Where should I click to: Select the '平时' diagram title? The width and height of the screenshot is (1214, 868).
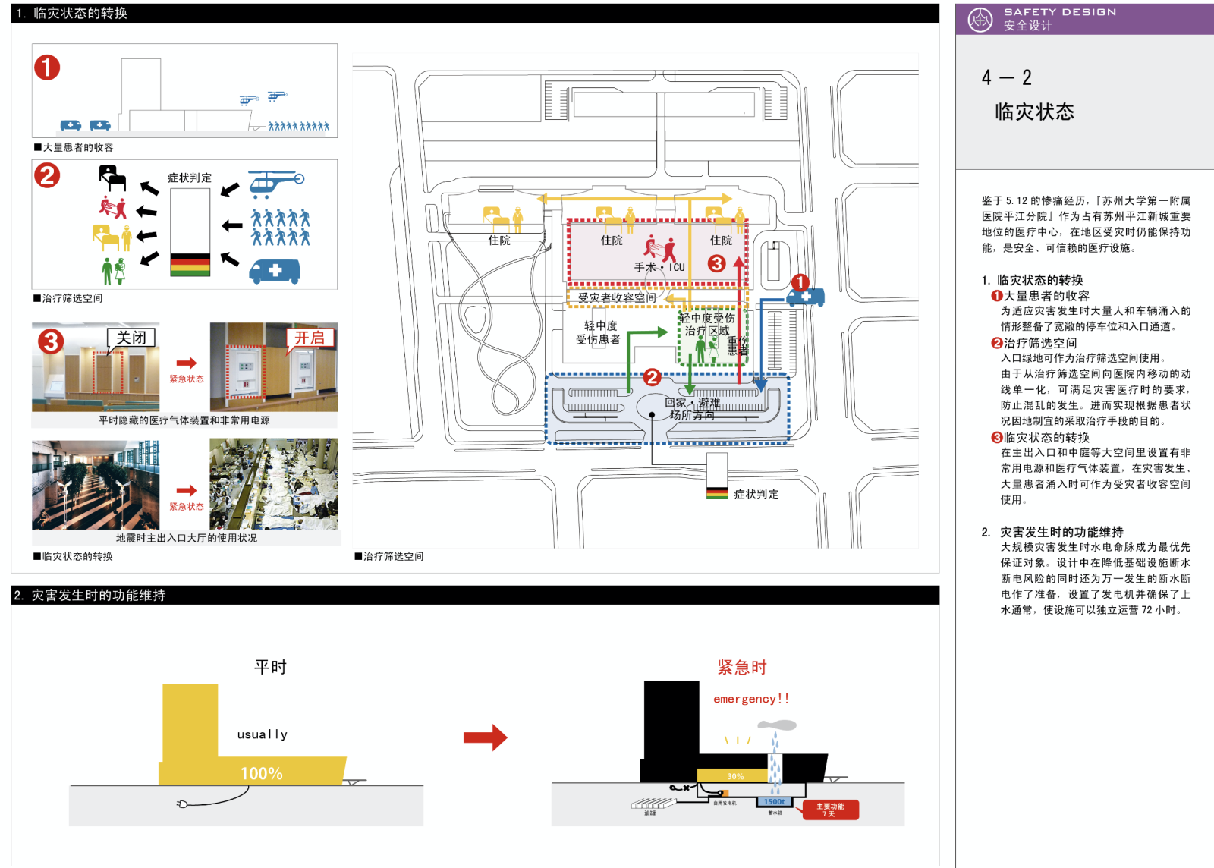(270, 667)
